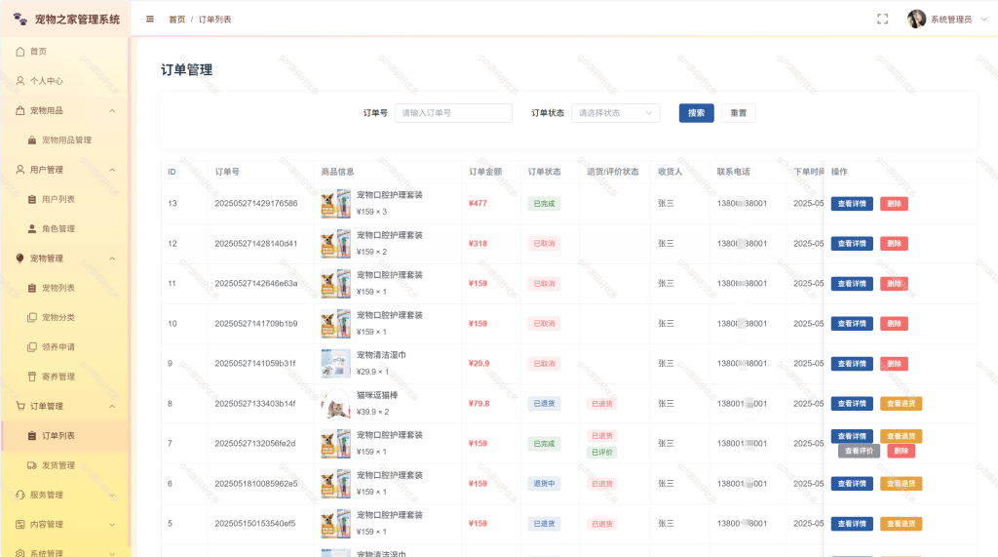
Task: Click 查看评价 for order 7
Action: (859, 451)
